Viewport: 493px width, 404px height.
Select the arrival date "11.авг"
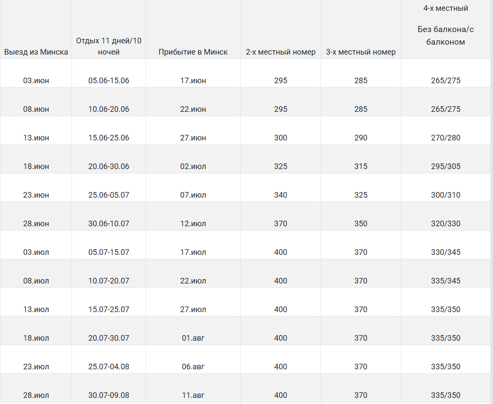coord(193,395)
